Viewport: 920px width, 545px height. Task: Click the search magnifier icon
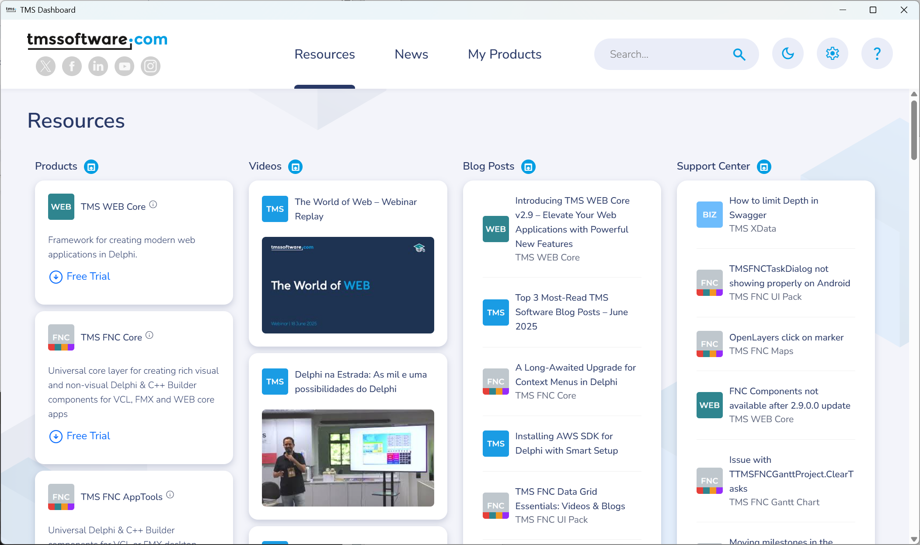pyautogui.click(x=739, y=54)
